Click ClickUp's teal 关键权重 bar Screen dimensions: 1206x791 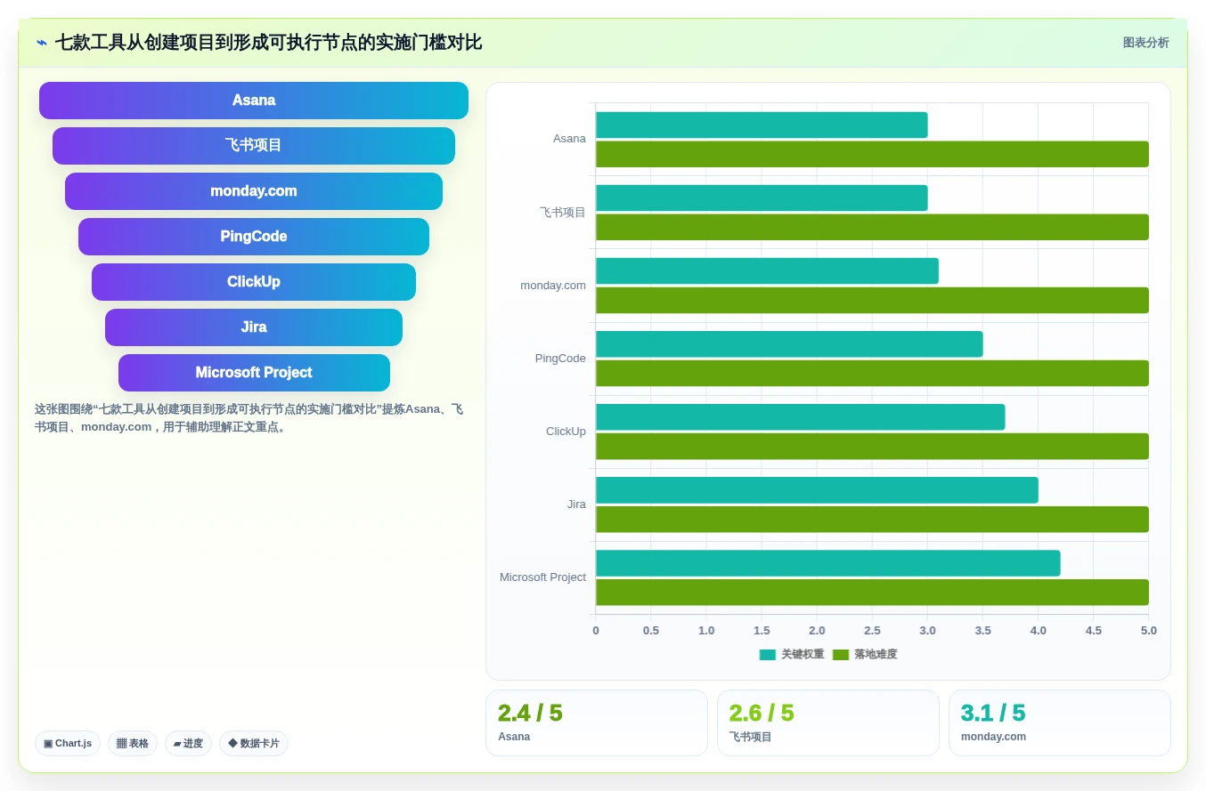(x=800, y=416)
